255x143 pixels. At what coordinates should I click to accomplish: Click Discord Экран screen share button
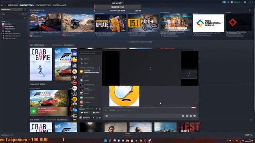tap(96, 112)
